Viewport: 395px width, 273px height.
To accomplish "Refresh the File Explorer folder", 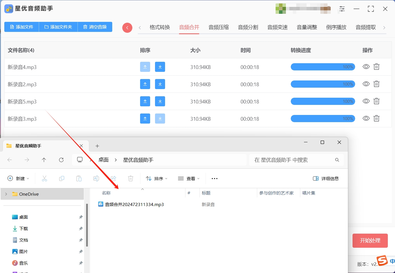I will tap(61, 160).
